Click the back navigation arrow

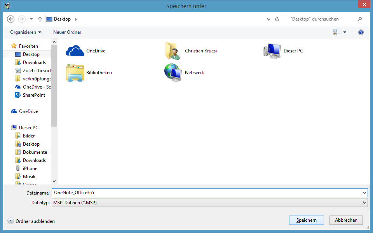coord(11,19)
